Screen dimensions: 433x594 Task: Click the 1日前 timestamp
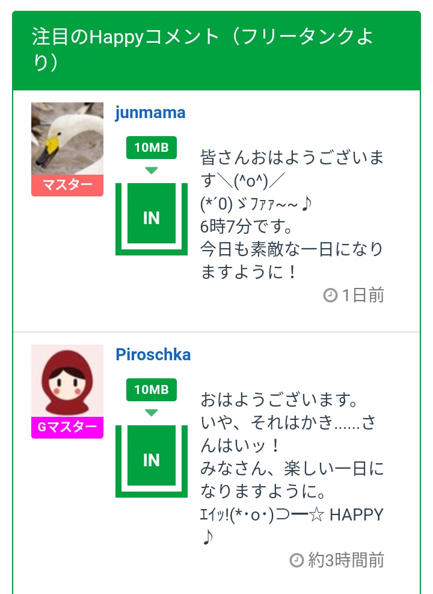click(x=363, y=295)
